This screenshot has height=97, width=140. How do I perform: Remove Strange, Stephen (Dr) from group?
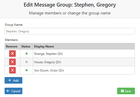tap(12, 54)
